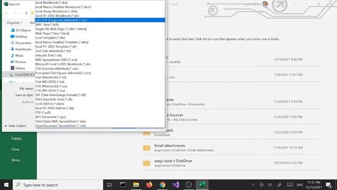Choose Web Page (*.htm;*.html) option
This screenshot has width=337, height=190.
click(100, 33)
